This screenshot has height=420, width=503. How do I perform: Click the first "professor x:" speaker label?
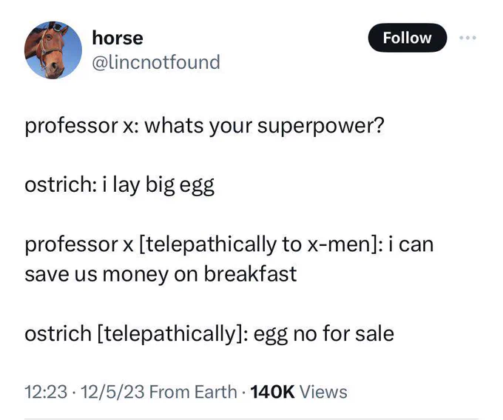[82, 126]
